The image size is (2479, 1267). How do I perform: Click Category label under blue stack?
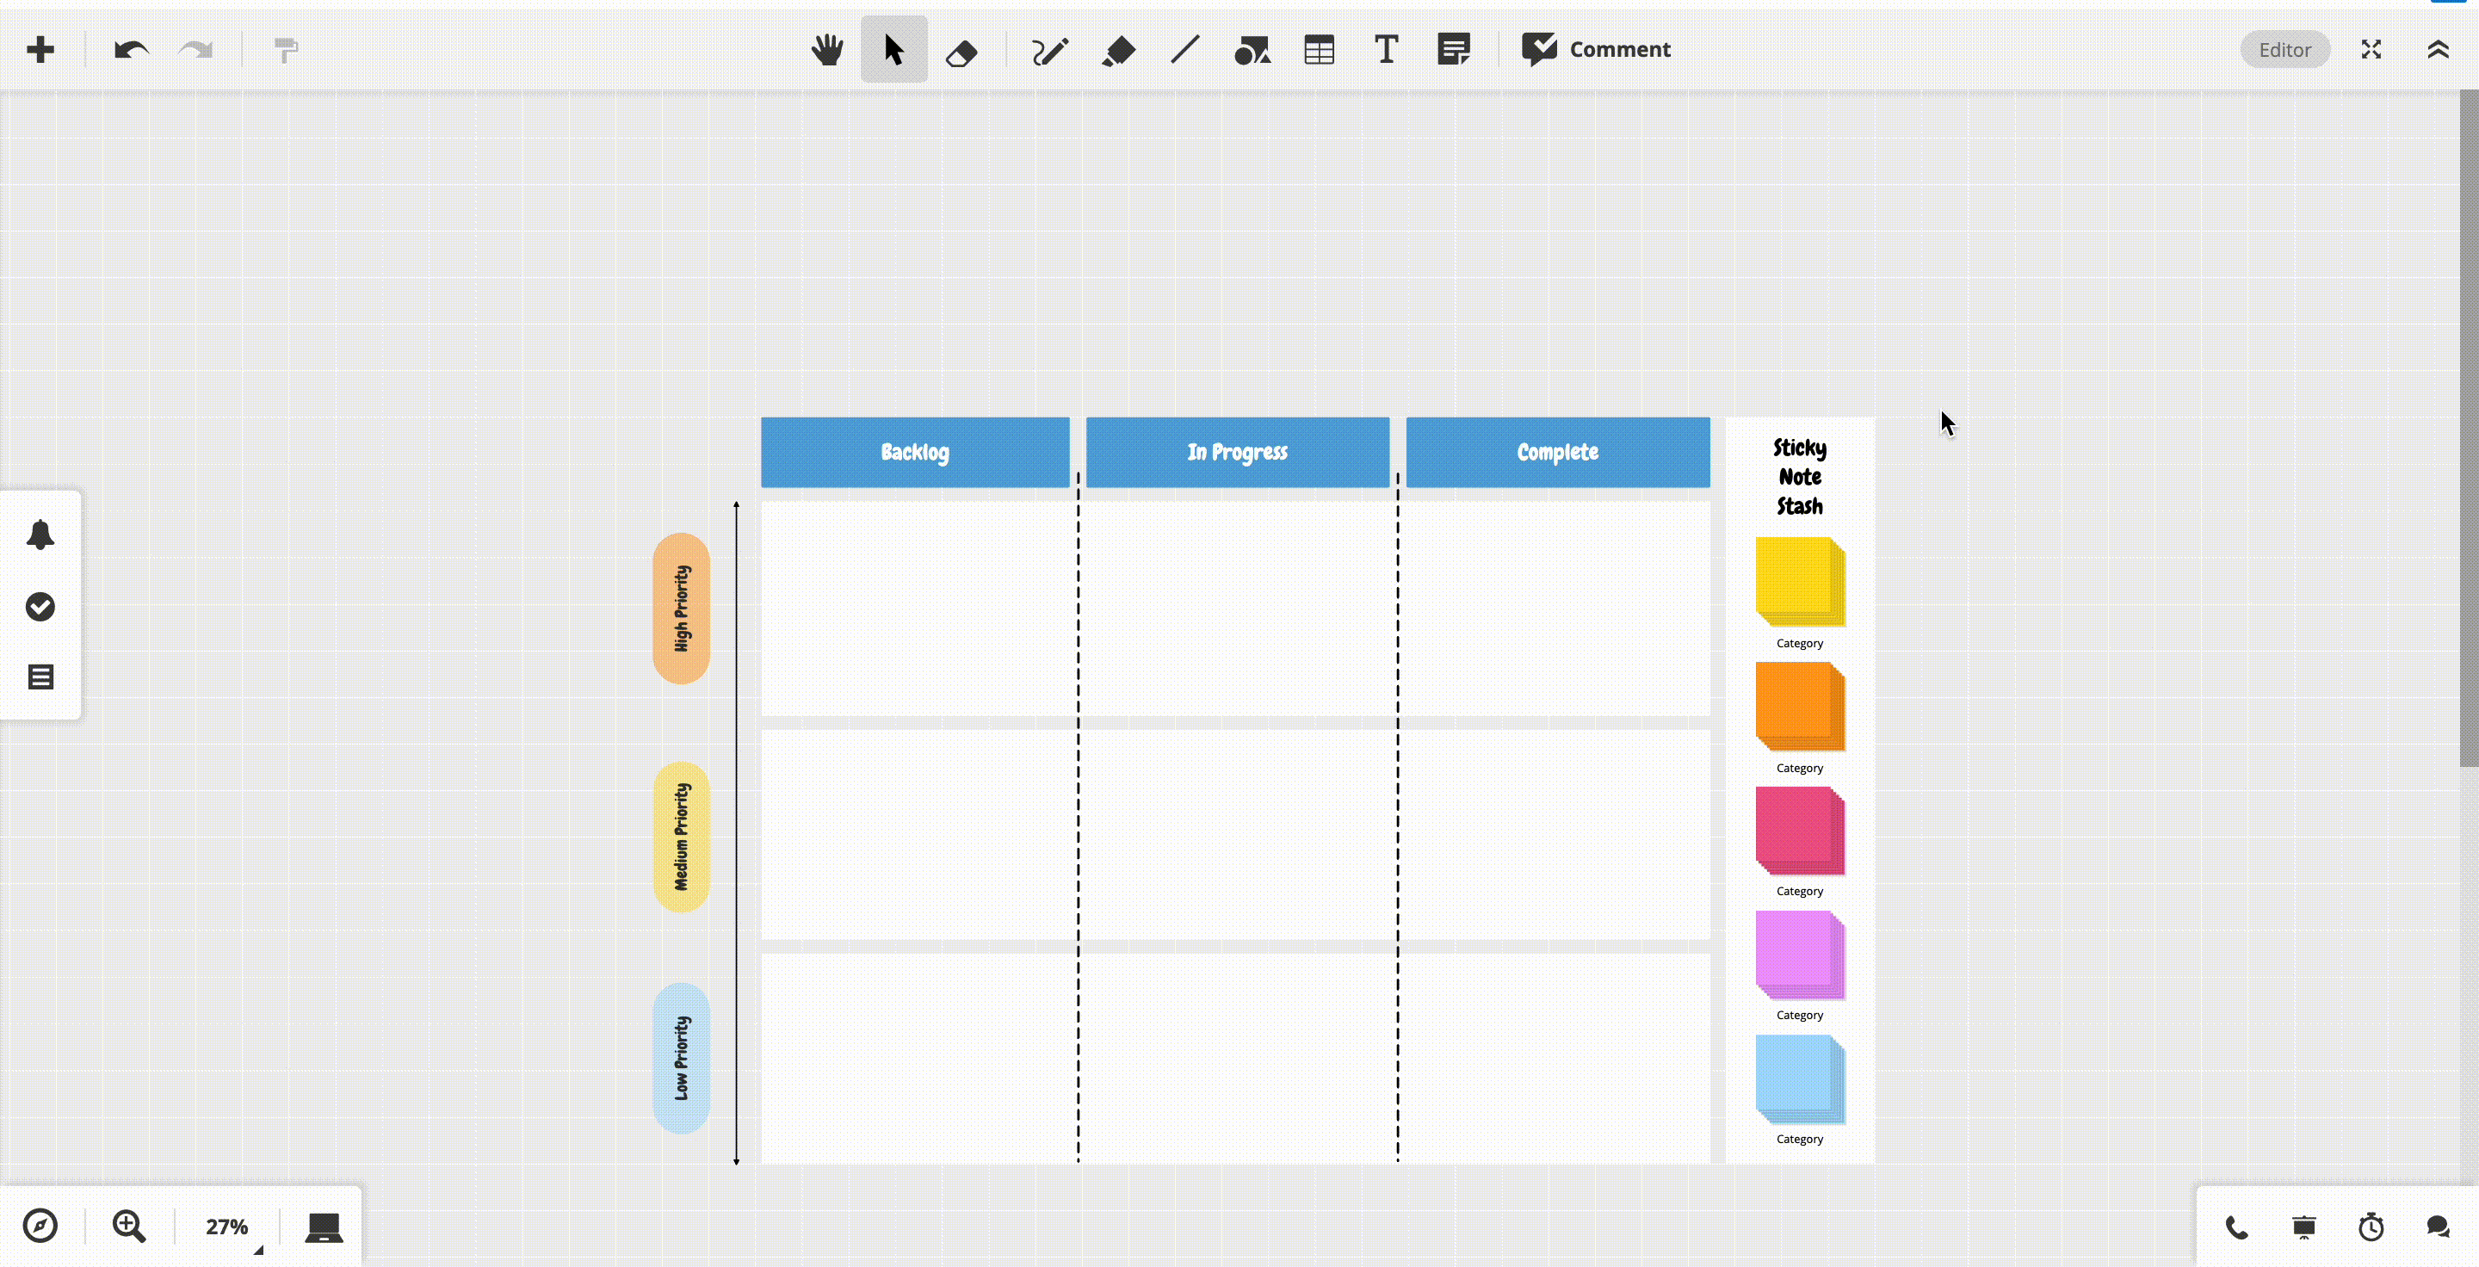[x=1800, y=1140]
